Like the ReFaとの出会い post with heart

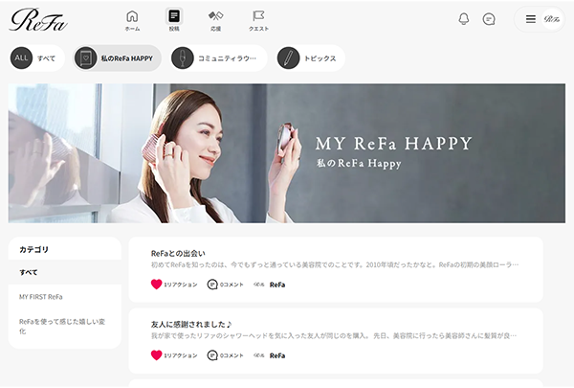156,285
